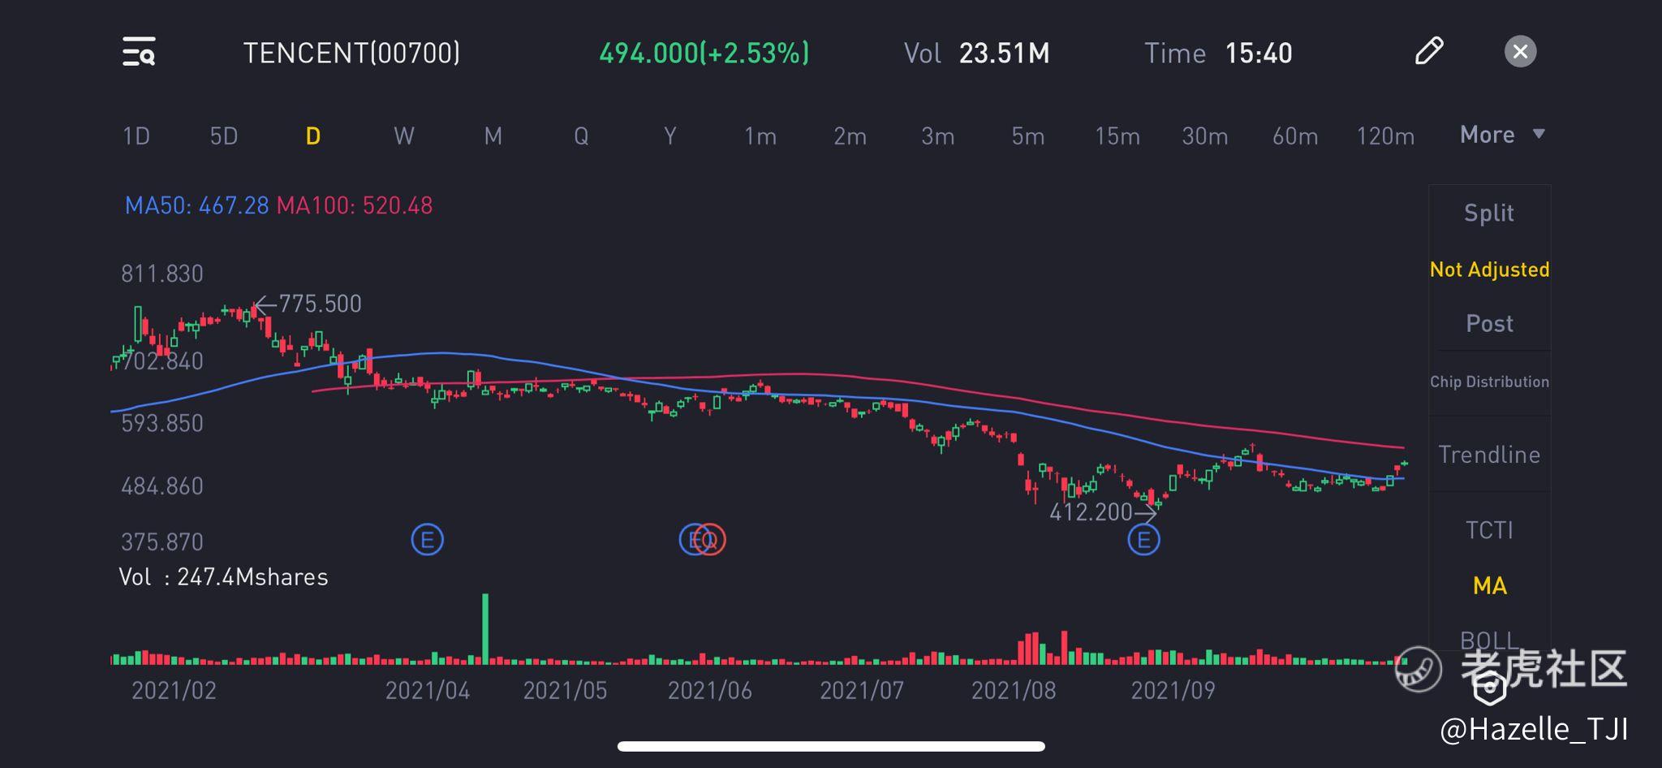Image resolution: width=1662 pixels, height=768 pixels.
Task: Open the Trendline tool
Action: coord(1489,454)
